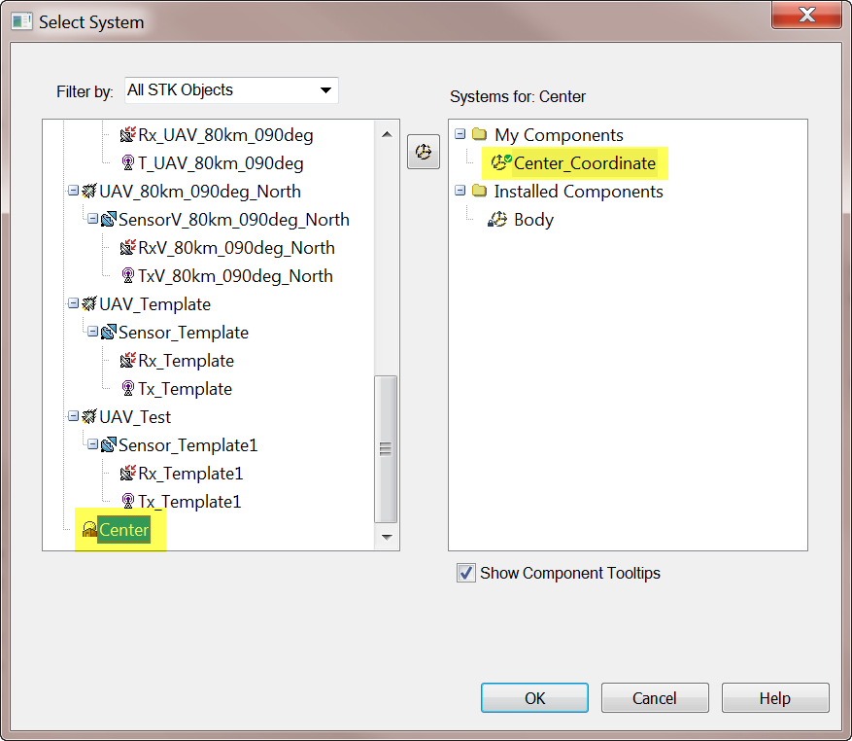The height and width of the screenshot is (741, 852).
Task: Collapse the My Components folder
Action: pyautogui.click(x=460, y=135)
